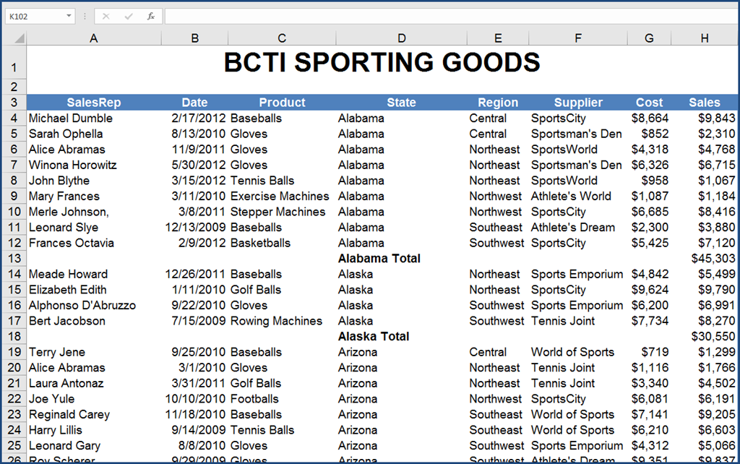Select column A header
Screen dimensions: 740x464
point(93,39)
